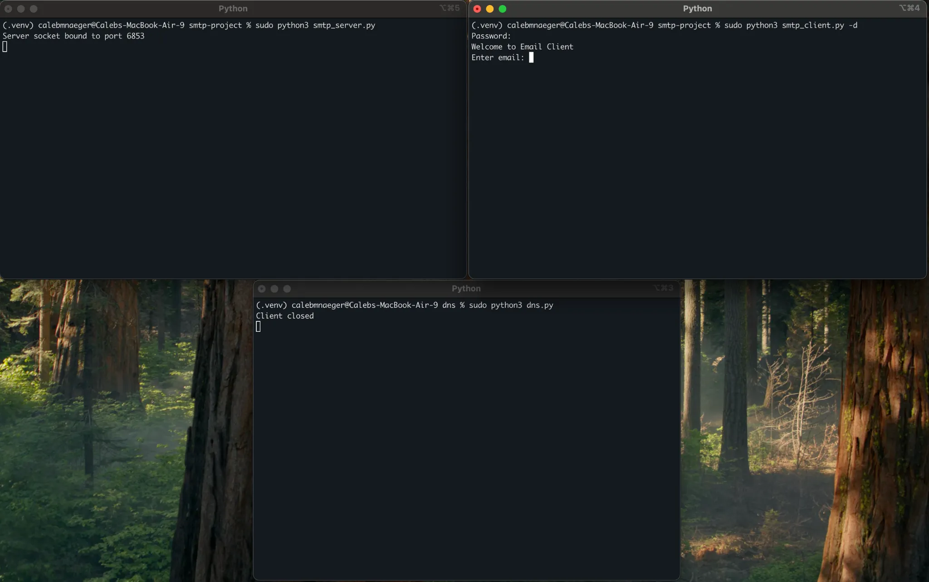Zoom the smtp_server terminal window
Screen dimensions: 929x582
(x=34, y=9)
